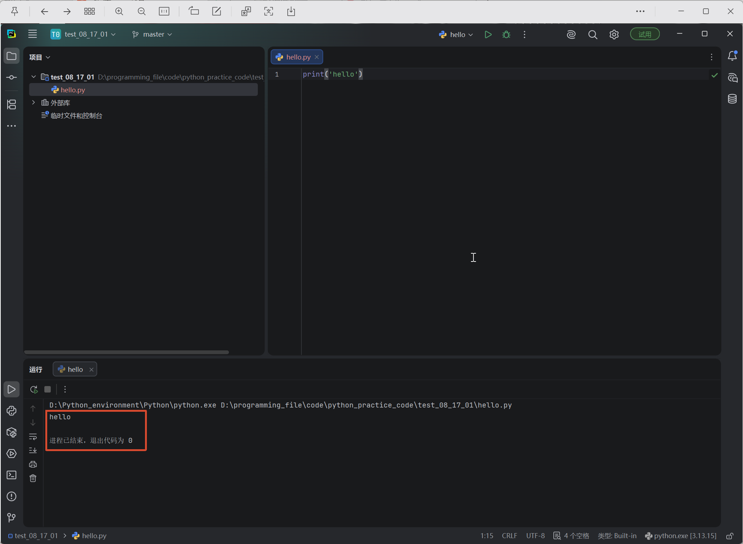
Task: Open the caret position 1:15 in status bar
Action: (x=487, y=536)
